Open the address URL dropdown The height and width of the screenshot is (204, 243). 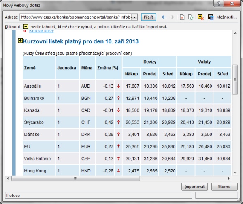134,17
